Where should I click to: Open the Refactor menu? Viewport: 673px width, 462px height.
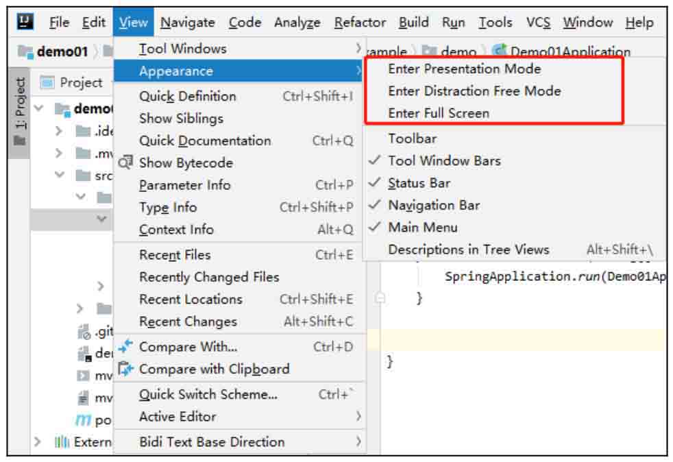(x=359, y=23)
